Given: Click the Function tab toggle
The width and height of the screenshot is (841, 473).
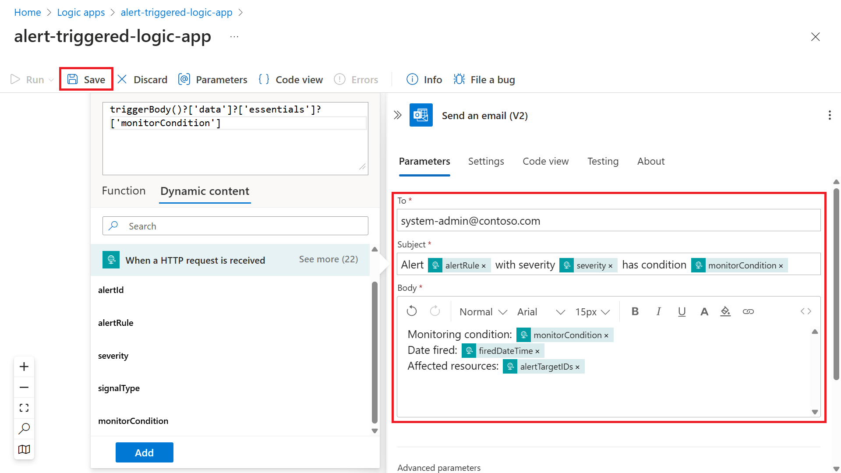Looking at the screenshot, I should point(124,191).
